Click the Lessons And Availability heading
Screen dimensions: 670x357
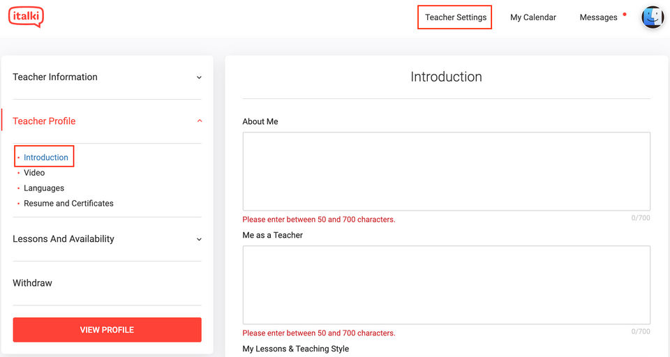[x=64, y=239]
